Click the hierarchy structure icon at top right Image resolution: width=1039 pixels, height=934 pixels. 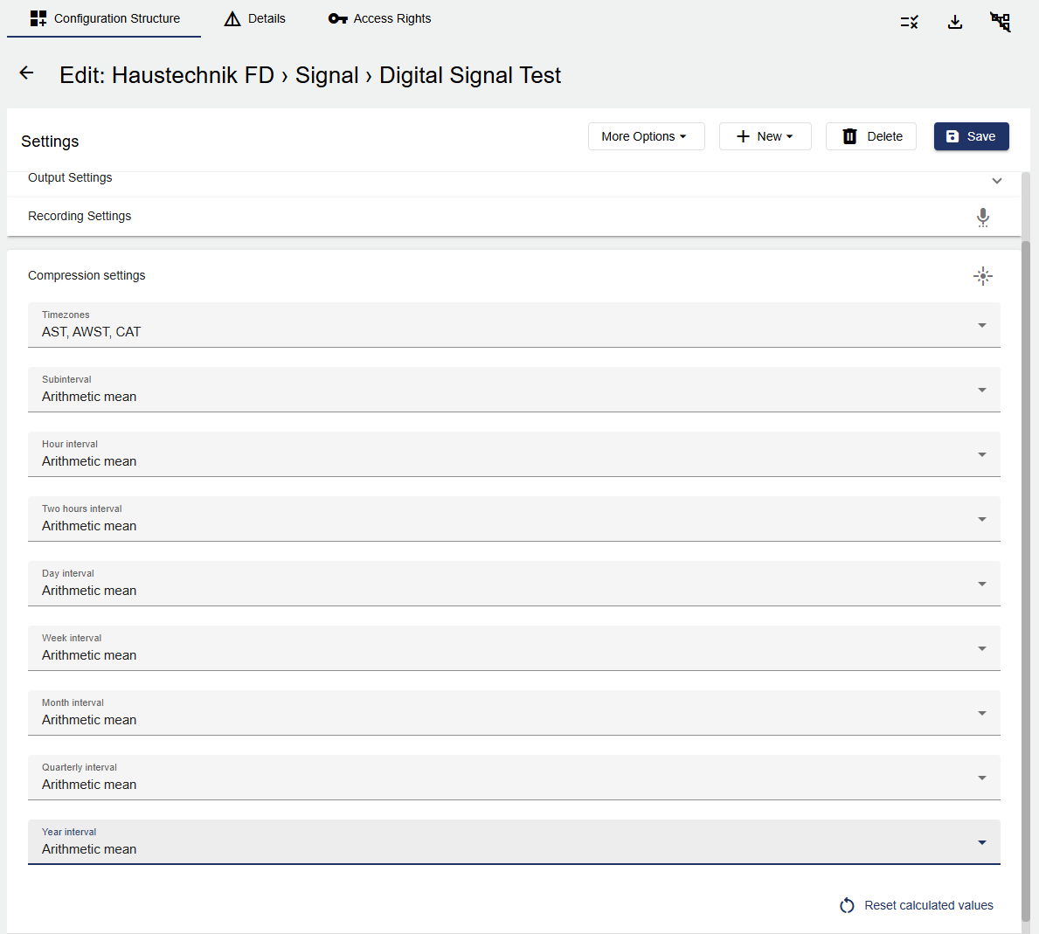pos(1001,22)
